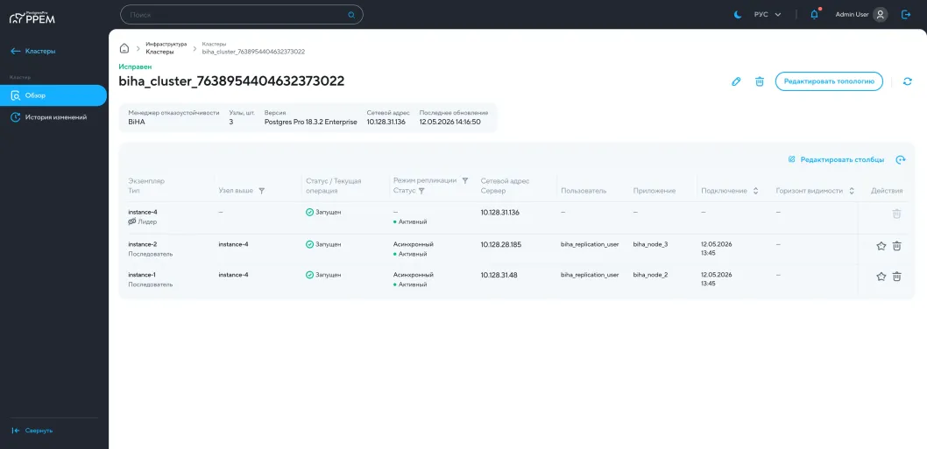Click Редактировать топологию button

pos(829,81)
